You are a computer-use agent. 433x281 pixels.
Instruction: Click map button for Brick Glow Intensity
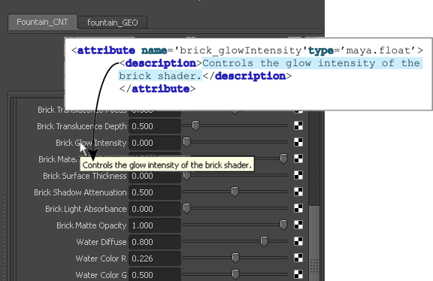point(298,142)
